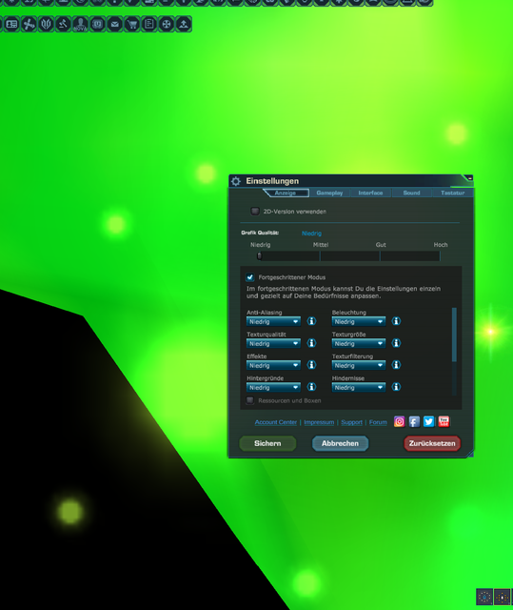Open the Anti-Aliasing dropdown

(x=273, y=322)
